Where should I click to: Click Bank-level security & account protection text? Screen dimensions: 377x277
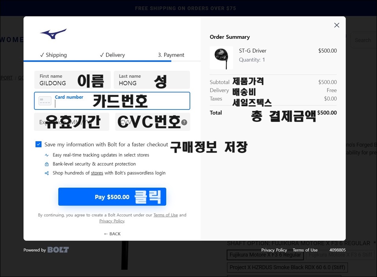click(x=94, y=164)
